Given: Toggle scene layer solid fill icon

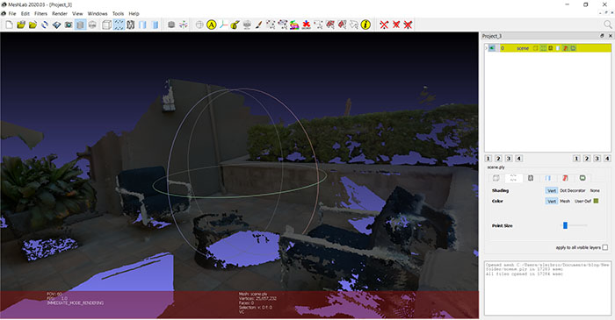Looking at the screenshot, I should [558, 48].
